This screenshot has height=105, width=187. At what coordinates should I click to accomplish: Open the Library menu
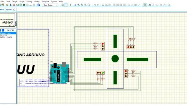[37, 1]
